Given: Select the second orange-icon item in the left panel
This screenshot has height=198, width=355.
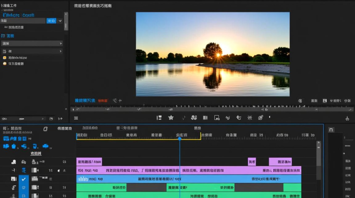Looking at the screenshot, I should [13, 64].
